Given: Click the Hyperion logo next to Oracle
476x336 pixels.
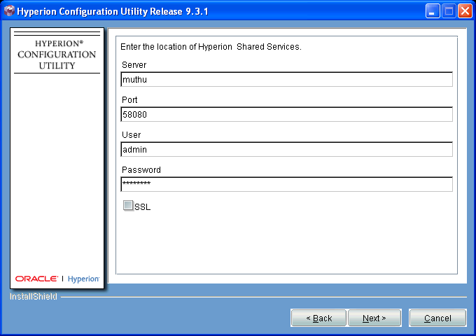Looking at the screenshot, I should pyautogui.click(x=83, y=279).
